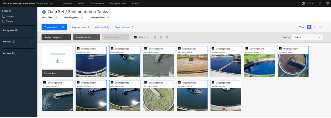
Task: Click the Train model button
Action: pos(54,27)
